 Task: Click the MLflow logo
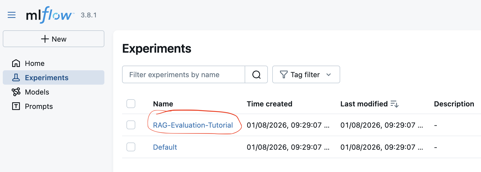pos(50,15)
